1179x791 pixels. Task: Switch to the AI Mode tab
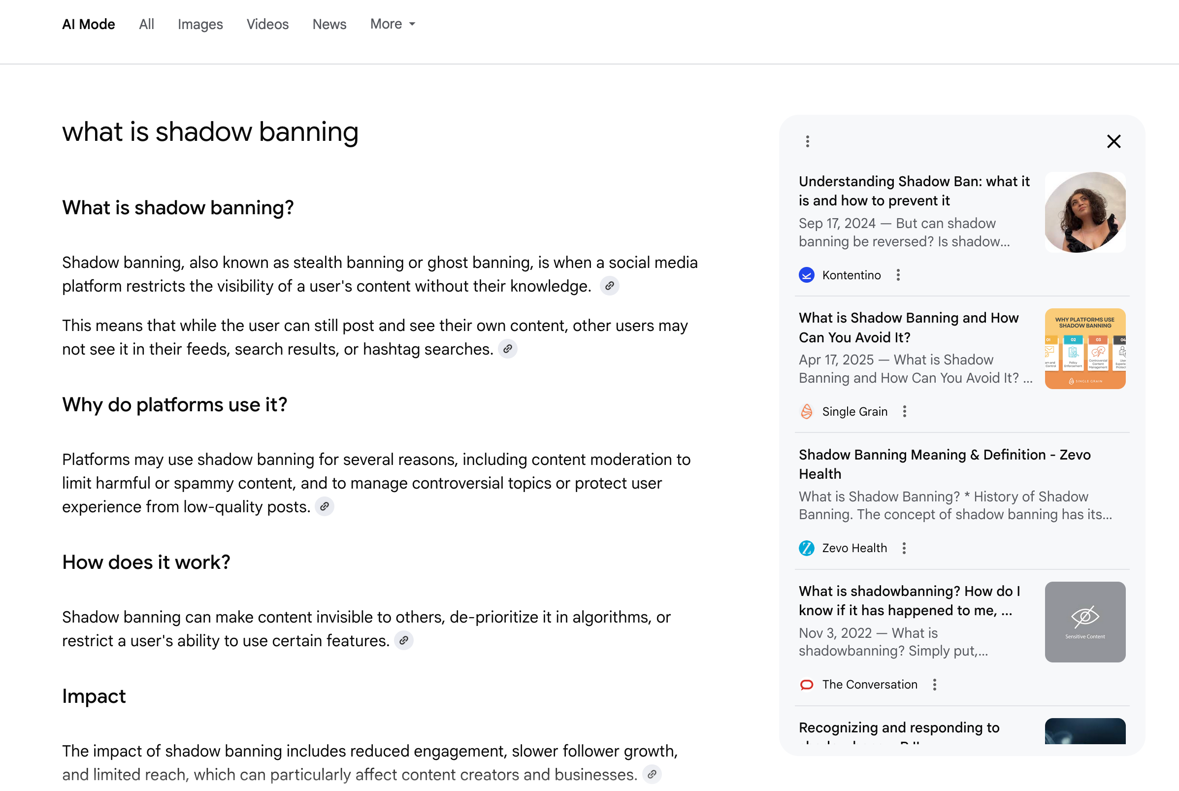coord(88,24)
